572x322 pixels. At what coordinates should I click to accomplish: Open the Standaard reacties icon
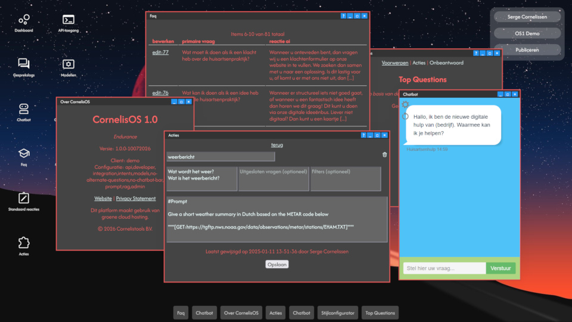coord(24,202)
